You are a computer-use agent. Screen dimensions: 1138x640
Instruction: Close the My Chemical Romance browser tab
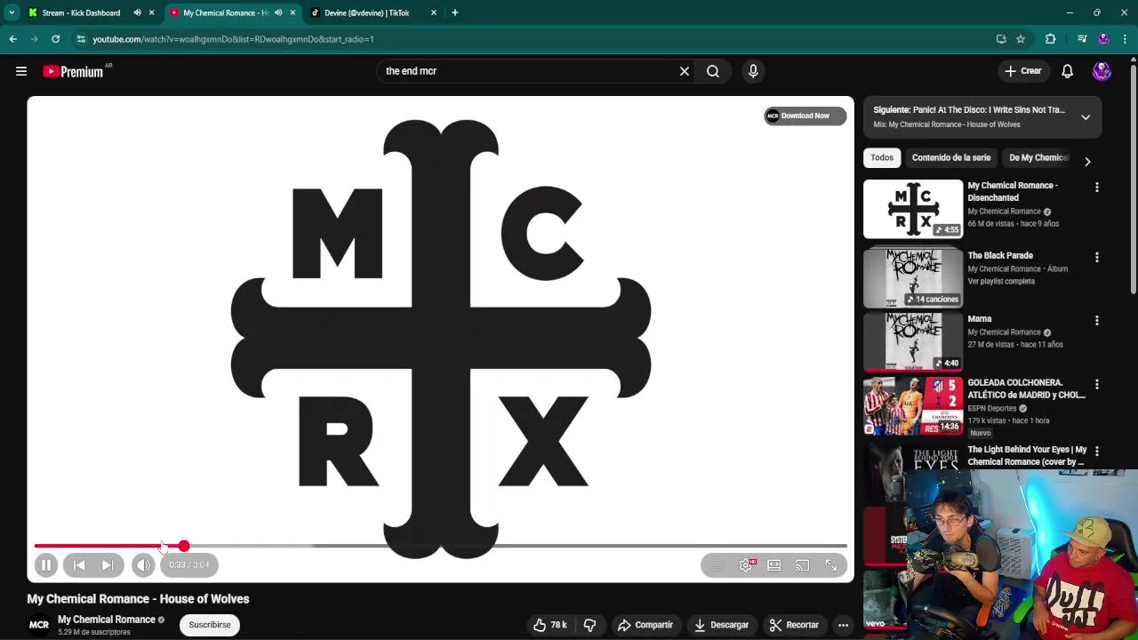click(x=293, y=13)
